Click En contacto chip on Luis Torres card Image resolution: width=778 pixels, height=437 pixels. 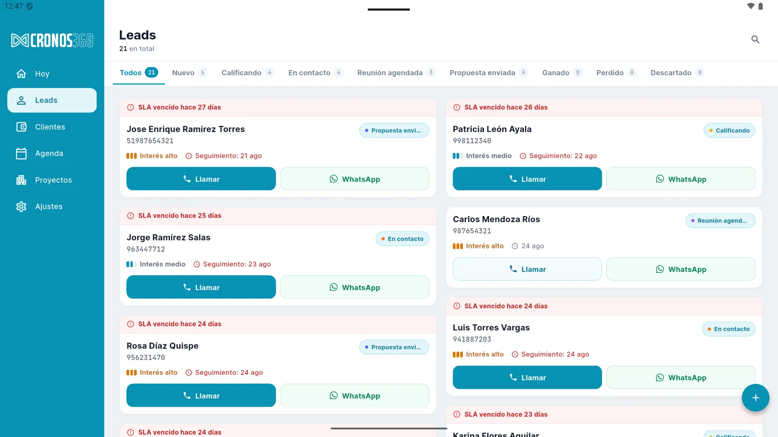point(729,329)
